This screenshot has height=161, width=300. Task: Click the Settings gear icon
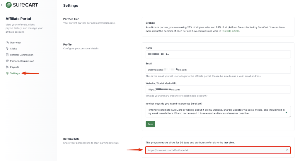(x=7, y=73)
